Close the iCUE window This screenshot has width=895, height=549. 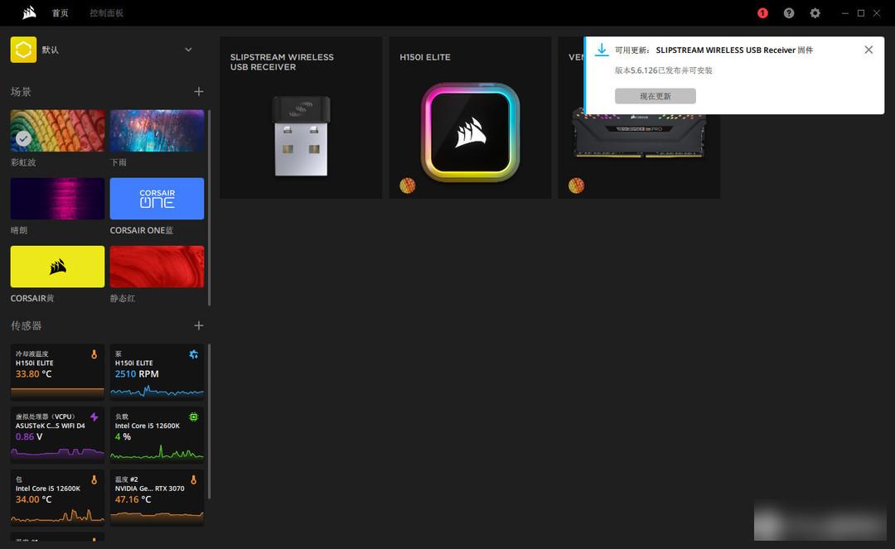(x=877, y=13)
